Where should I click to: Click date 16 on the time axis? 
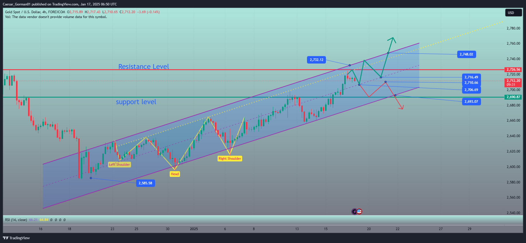[40, 229]
